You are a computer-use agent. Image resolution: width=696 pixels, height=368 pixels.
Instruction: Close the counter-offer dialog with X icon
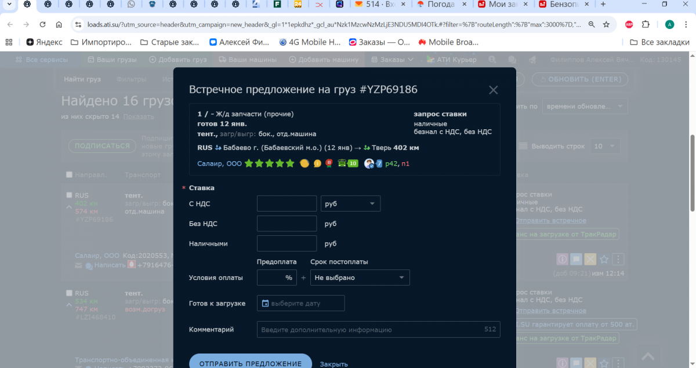pyautogui.click(x=493, y=90)
